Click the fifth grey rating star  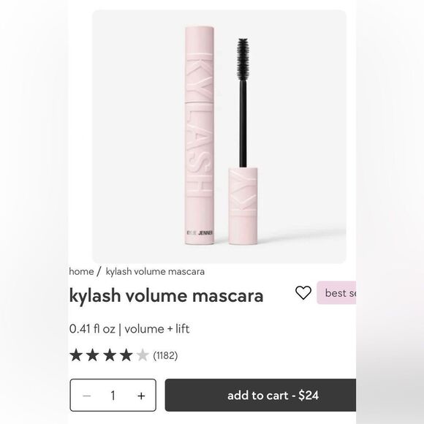coord(143,355)
